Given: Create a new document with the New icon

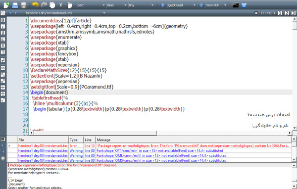Looking at the screenshot, I should coord(6,5).
